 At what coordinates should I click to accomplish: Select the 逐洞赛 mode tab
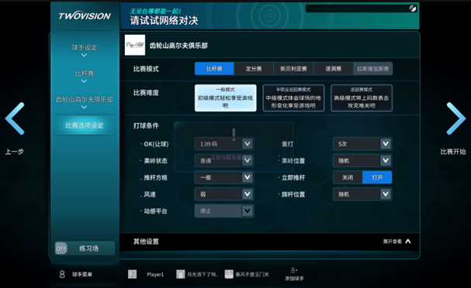point(333,69)
